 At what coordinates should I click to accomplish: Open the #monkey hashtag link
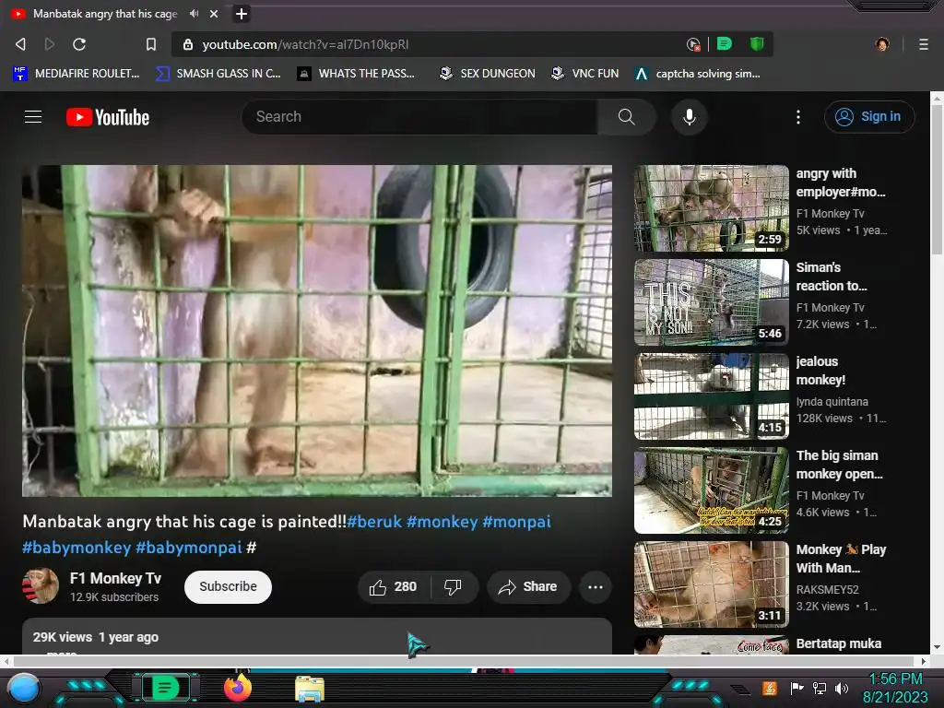point(442,522)
